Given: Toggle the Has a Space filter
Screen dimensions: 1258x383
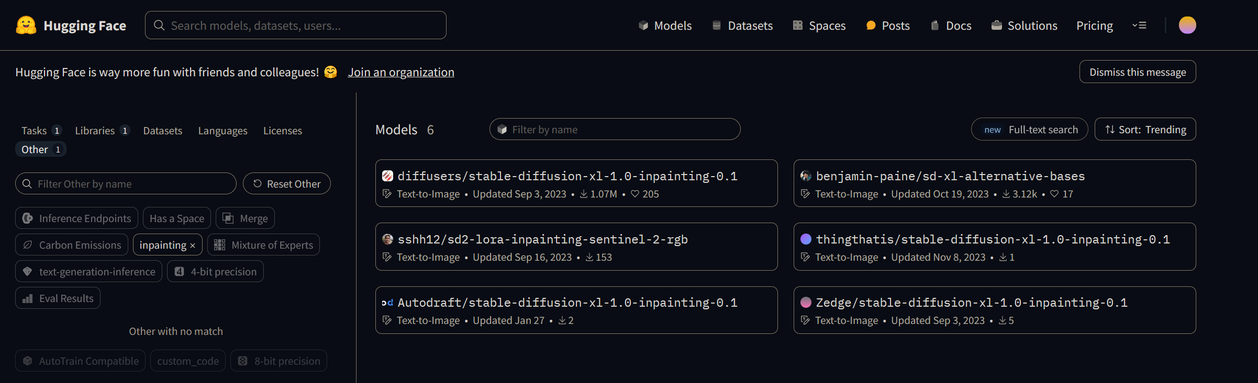Looking at the screenshot, I should coord(177,218).
